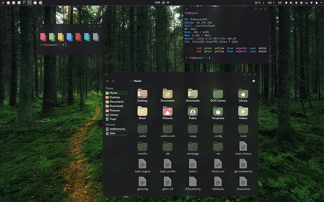
Task: Open the data device
Action: pos(116,133)
